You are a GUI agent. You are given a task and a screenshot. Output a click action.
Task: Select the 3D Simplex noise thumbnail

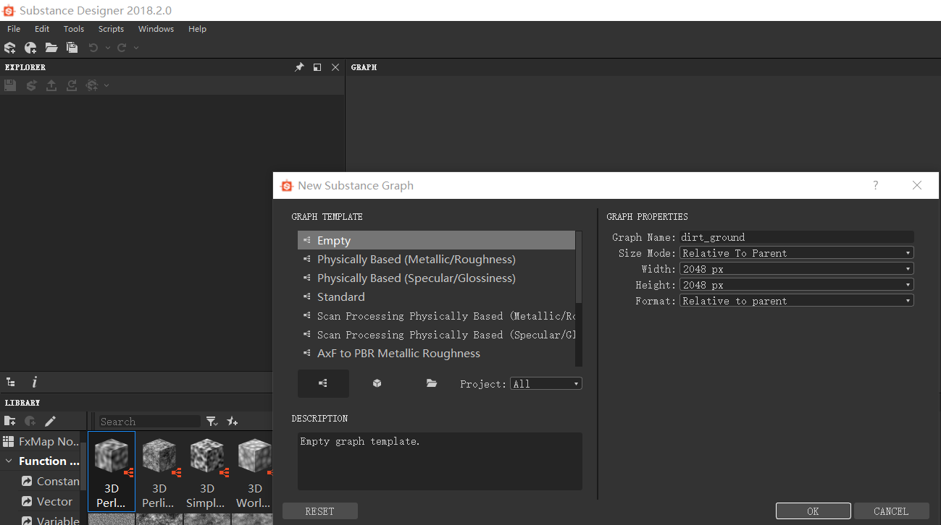pos(207,471)
